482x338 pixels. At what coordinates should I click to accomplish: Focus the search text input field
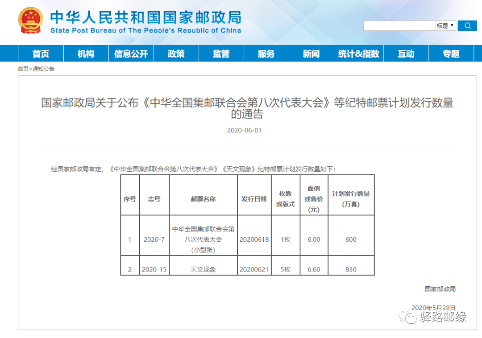pos(399,26)
